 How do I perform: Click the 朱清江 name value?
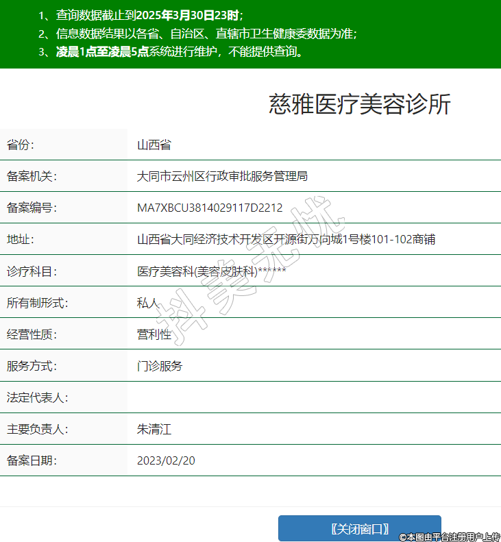point(154,430)
